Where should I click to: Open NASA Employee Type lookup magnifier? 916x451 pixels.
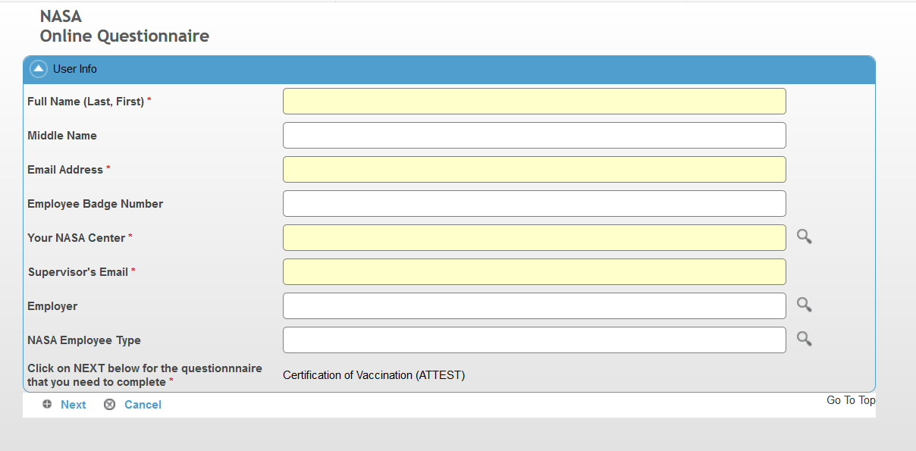coord(804,339)
